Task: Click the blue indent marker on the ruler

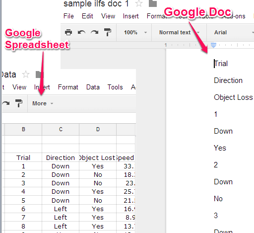Action: coord(214,45)
